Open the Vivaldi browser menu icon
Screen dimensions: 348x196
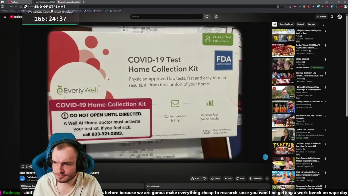(x=2, y=2)
